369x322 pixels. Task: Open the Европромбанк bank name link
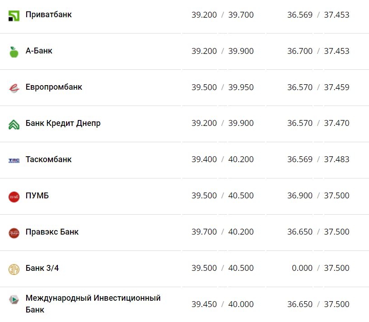coord(54,87)
